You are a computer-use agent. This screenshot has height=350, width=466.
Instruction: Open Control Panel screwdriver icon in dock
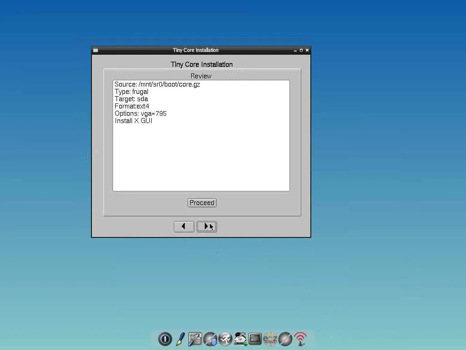click(195, 339)
